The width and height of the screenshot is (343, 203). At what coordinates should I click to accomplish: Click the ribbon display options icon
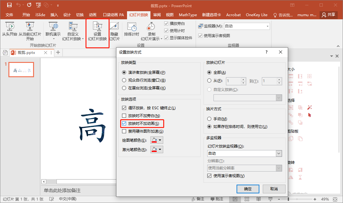click(292, 5)
